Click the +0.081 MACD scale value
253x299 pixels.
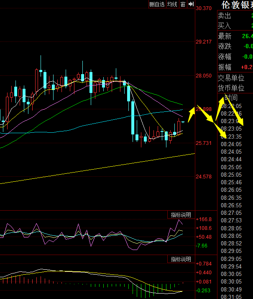coord(204,282)
